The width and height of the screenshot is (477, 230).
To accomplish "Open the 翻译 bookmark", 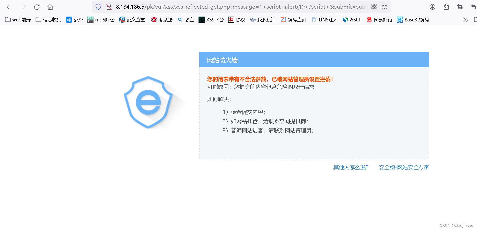I will (x=74, y=20).
